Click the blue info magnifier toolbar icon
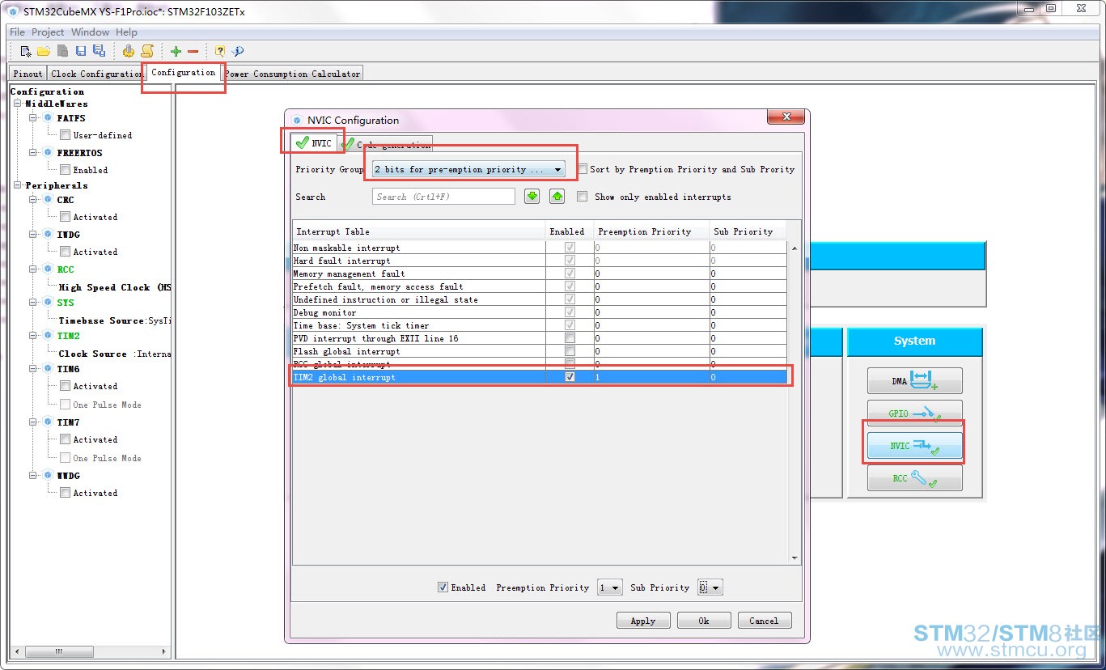The width and height of the screenshot is (1106, 670). coord(238,51)
